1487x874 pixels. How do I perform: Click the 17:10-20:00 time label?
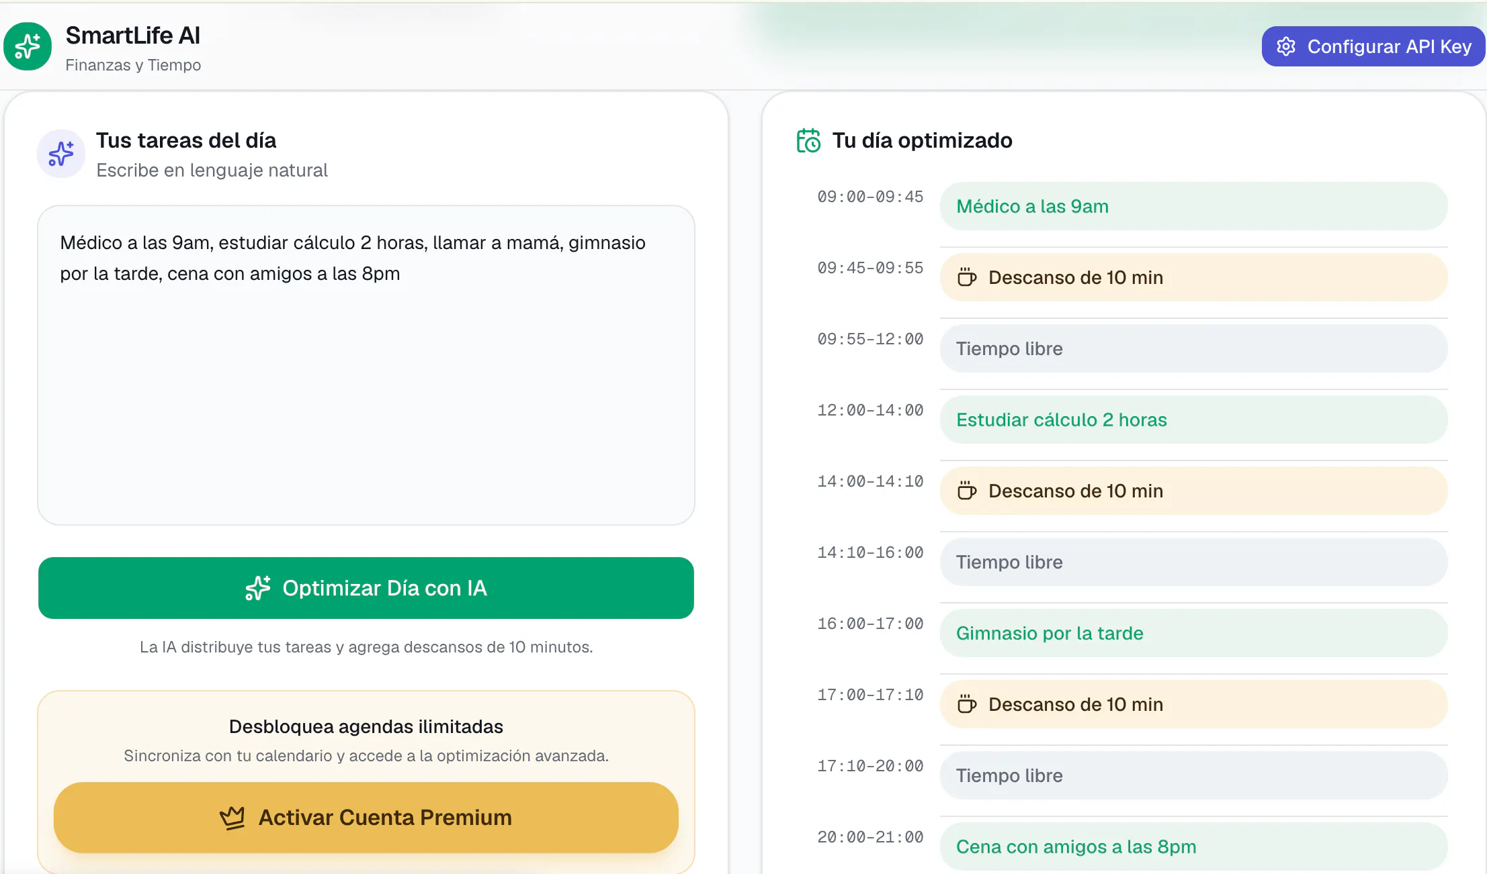point(870,766)
